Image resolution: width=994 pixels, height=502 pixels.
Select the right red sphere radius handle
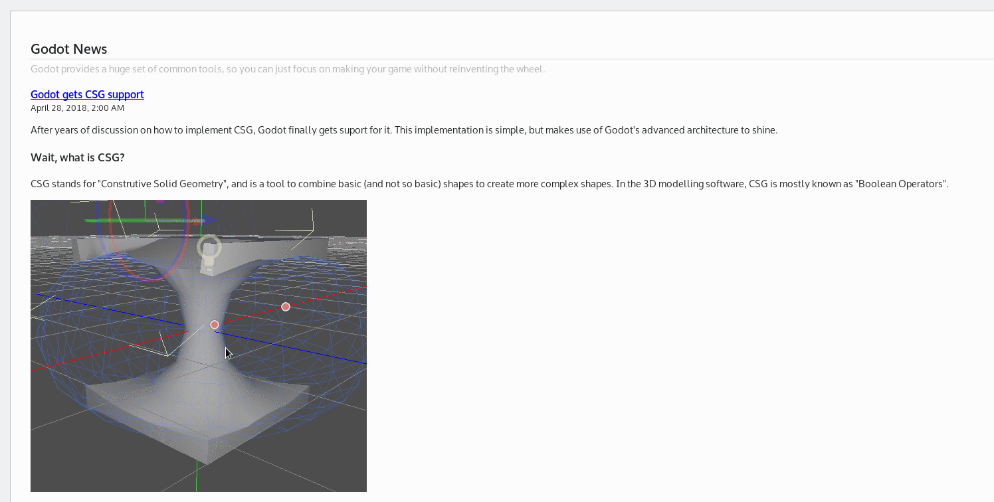(286, 307)
